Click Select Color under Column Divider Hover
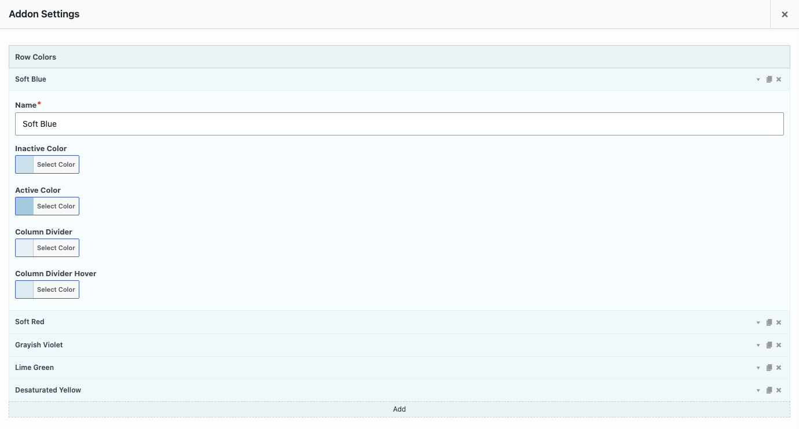Viewport: 799px width, 429px height. [x=56, y=289]
